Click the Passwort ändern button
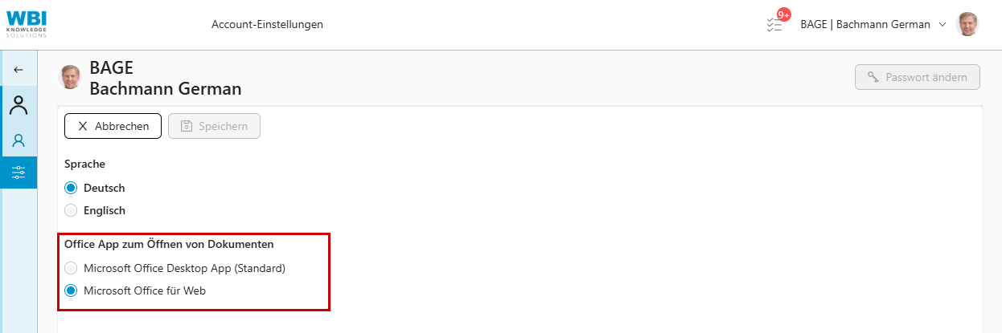 point(918,77)
